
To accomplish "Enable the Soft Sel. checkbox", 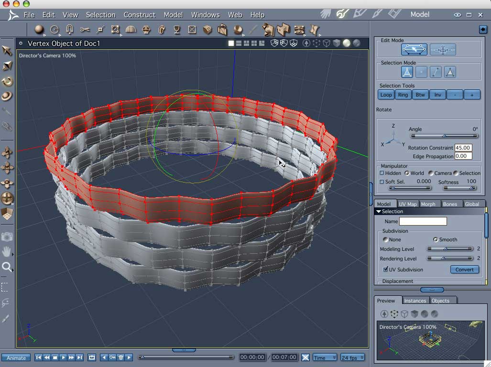I will (x=382, y=182).
